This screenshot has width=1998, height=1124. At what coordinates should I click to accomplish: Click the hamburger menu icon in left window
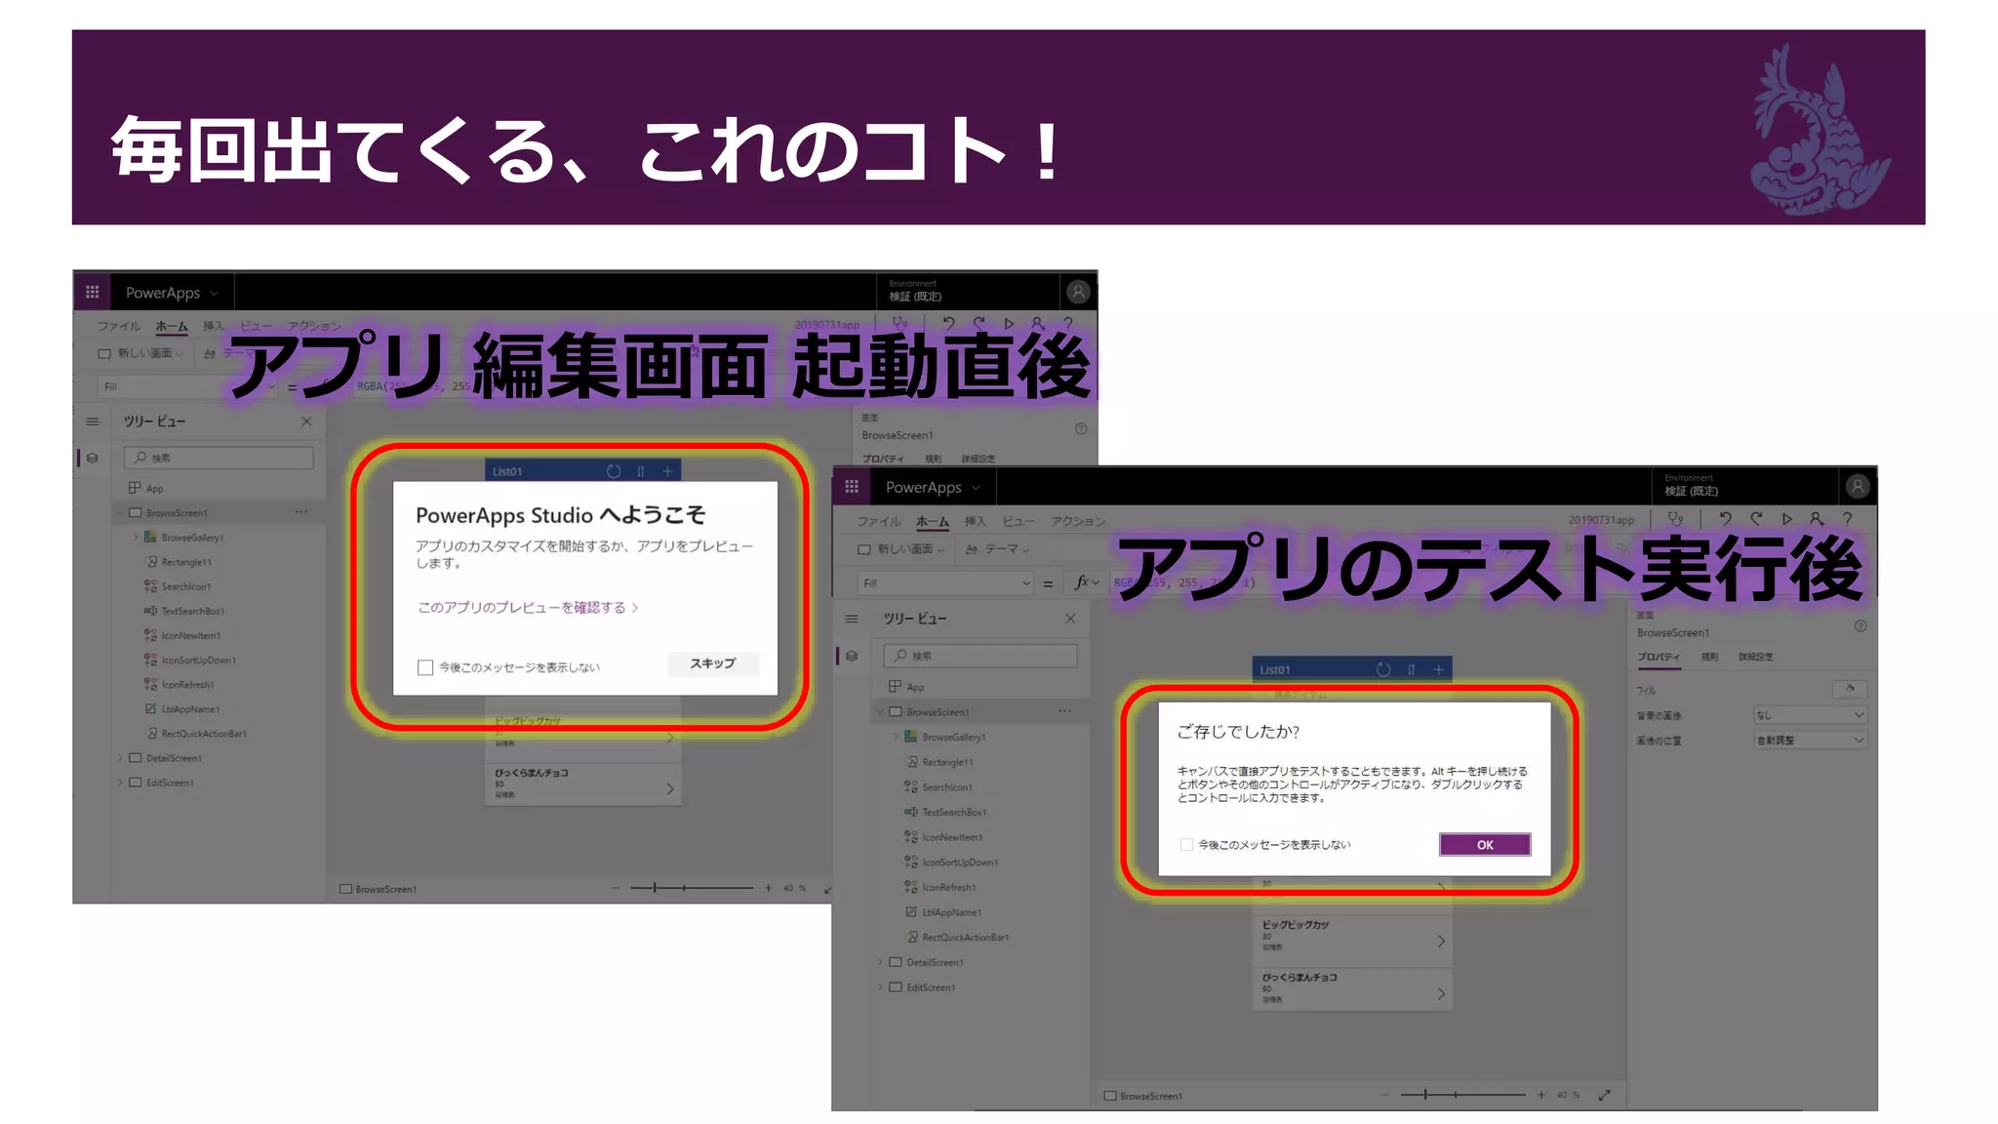click(x=93, y=421)
